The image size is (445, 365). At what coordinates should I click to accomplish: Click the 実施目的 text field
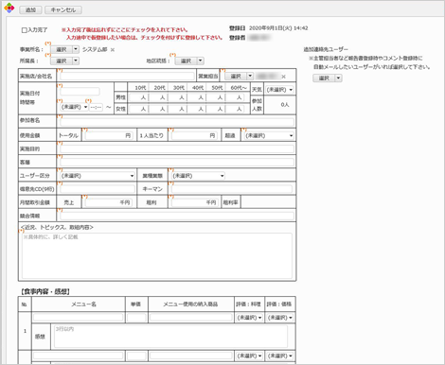pyautogui.click(x=177, y=148)
